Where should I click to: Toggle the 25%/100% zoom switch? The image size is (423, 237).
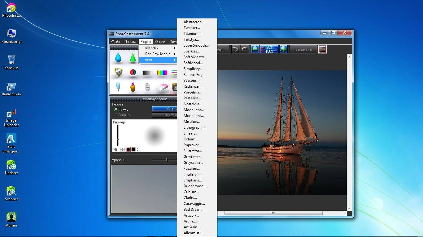(x=269, y=49)
